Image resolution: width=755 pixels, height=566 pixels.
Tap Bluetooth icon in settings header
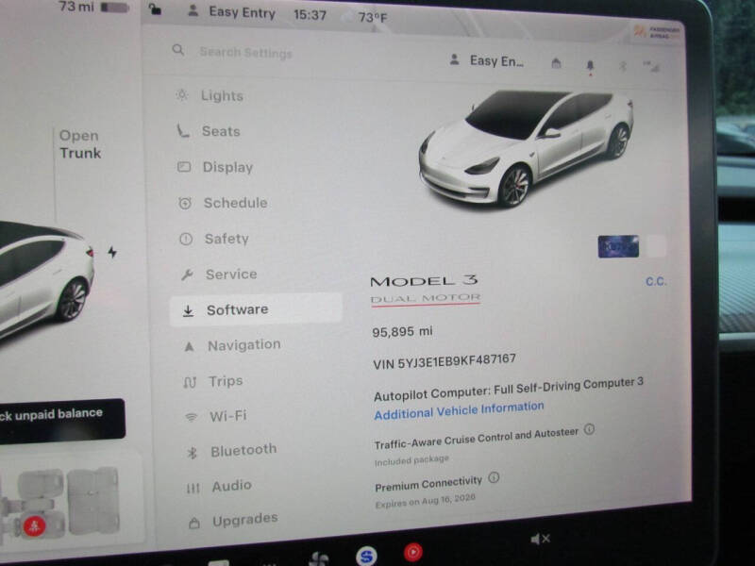(x=623, y=66)
